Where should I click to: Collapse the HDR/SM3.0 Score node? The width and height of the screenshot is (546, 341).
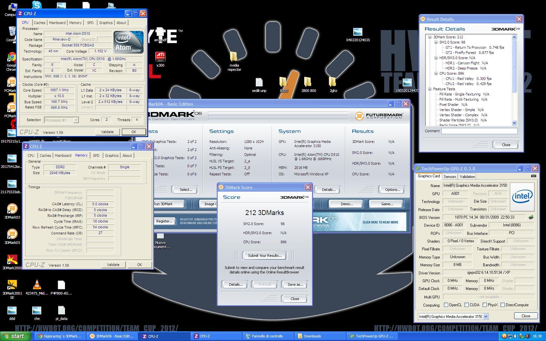click(x=436, y=58)
